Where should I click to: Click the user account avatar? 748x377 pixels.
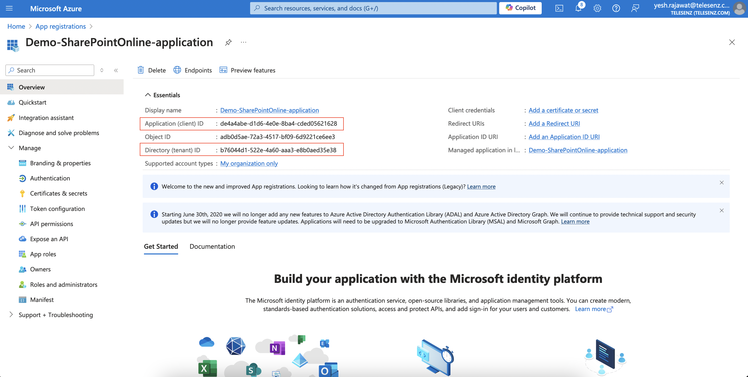point(739,8)
